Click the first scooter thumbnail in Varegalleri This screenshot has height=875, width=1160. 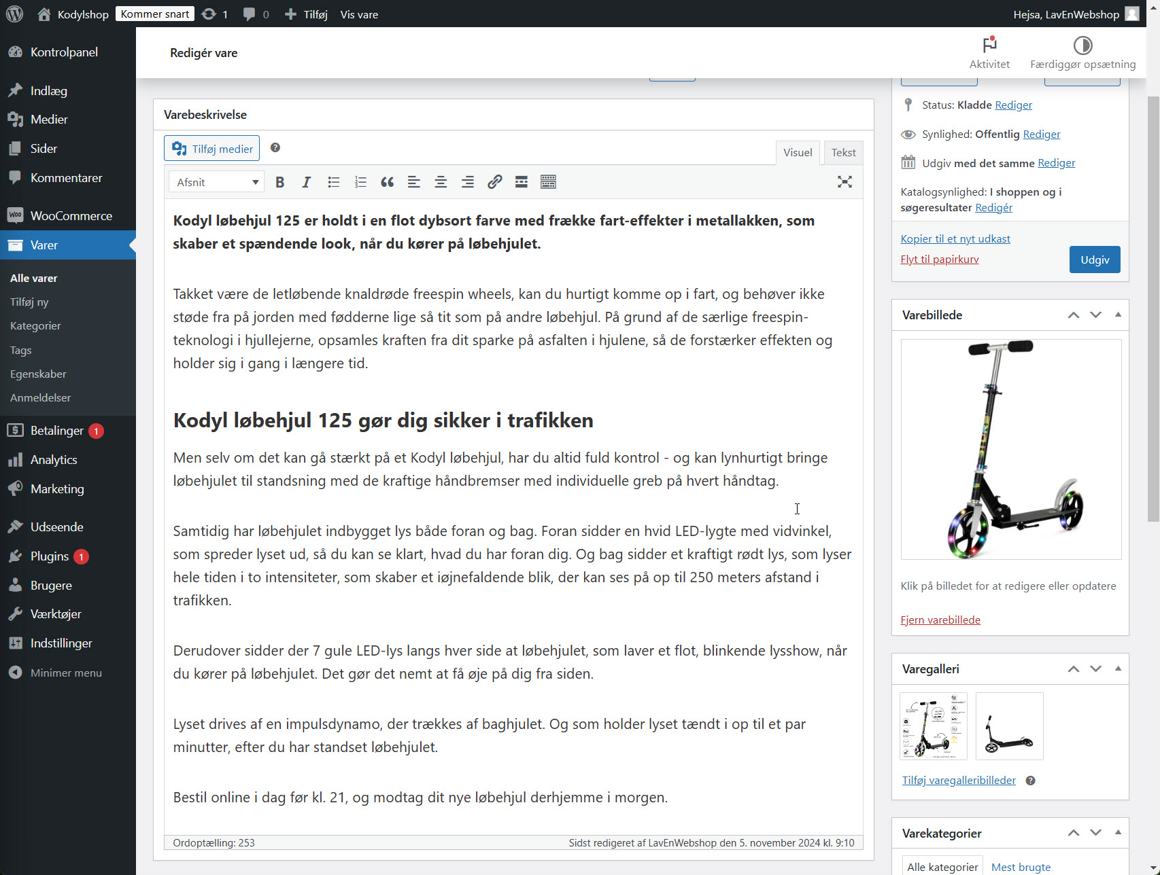tap(933, 726)
